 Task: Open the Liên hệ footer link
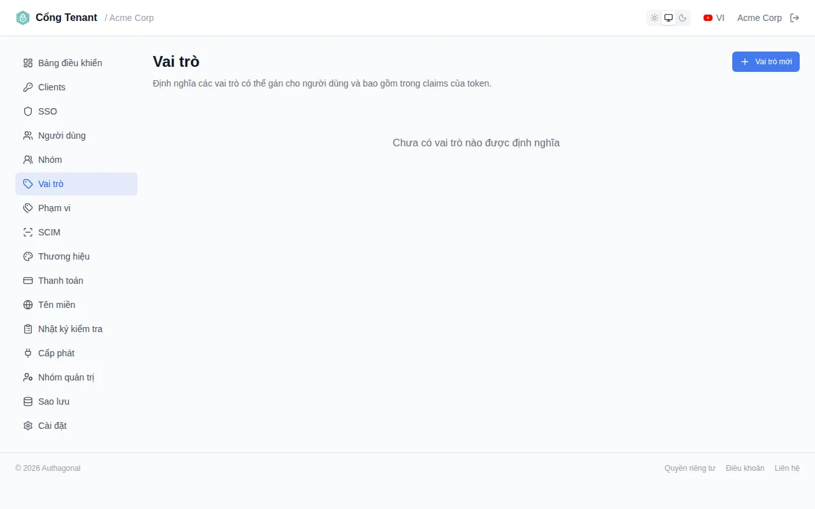point(787,468)
